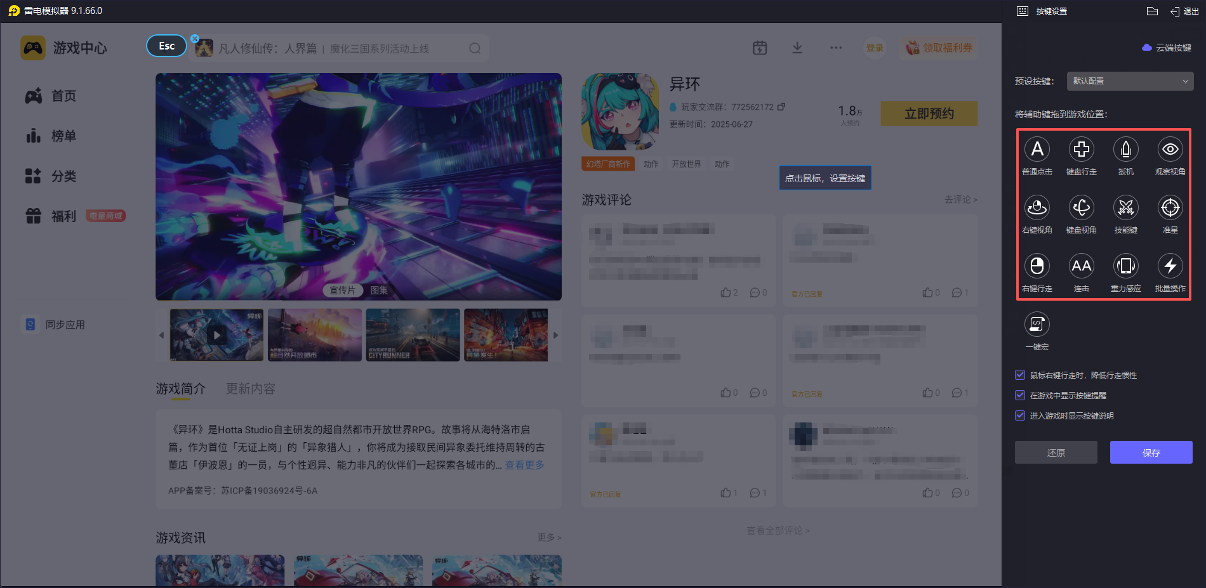The height and width of the screenshot is (588, 1206).
Task: Switch to the 图集 media tab
Action: coord(379,290)
